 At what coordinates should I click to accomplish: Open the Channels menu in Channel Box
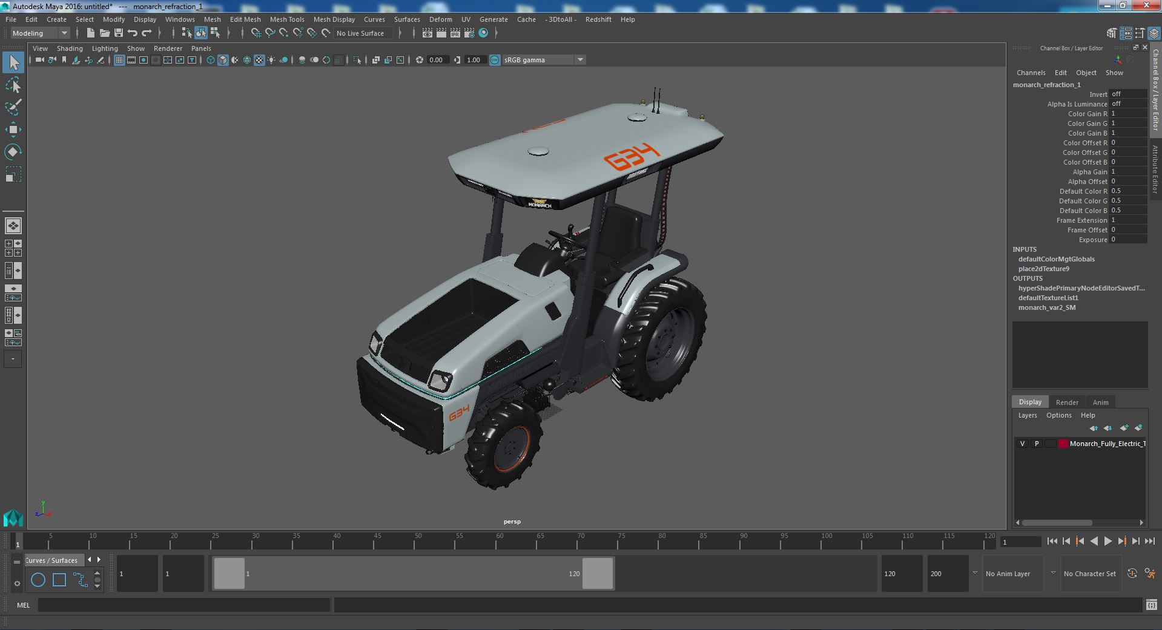click(1031, 73)
